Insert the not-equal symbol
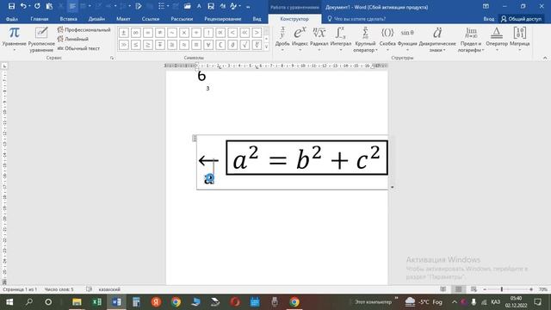 [x=160, y=33]
